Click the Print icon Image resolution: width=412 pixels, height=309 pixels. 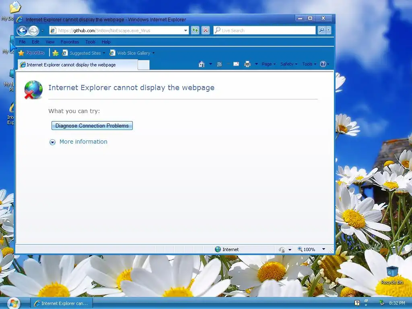(247, 64)
